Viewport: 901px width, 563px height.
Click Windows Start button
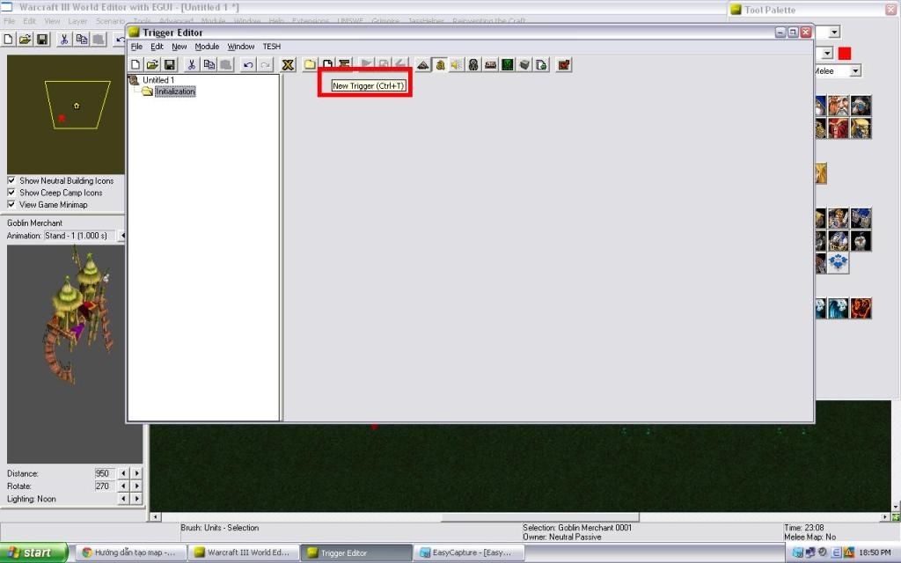34,552
